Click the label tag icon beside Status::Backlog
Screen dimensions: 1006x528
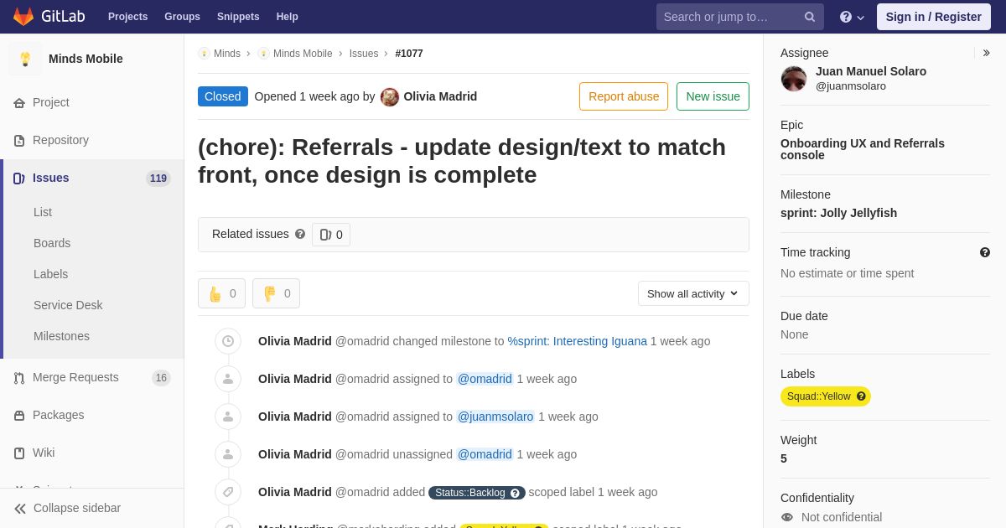point(228,492)
